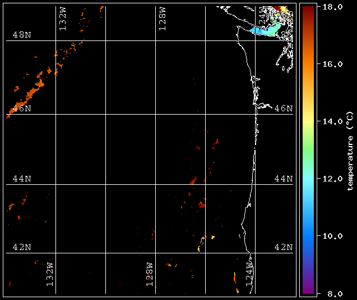Select the 42N label on left side
The width and height of the screenshot is (357, 300).
tap(22, 247)
